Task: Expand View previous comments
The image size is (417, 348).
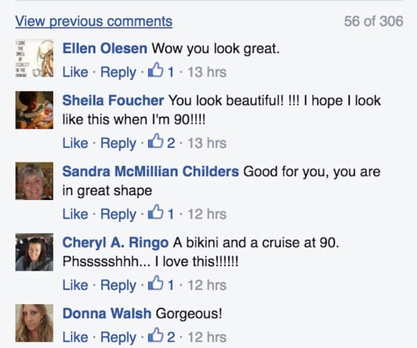Action: coord(94,22)
